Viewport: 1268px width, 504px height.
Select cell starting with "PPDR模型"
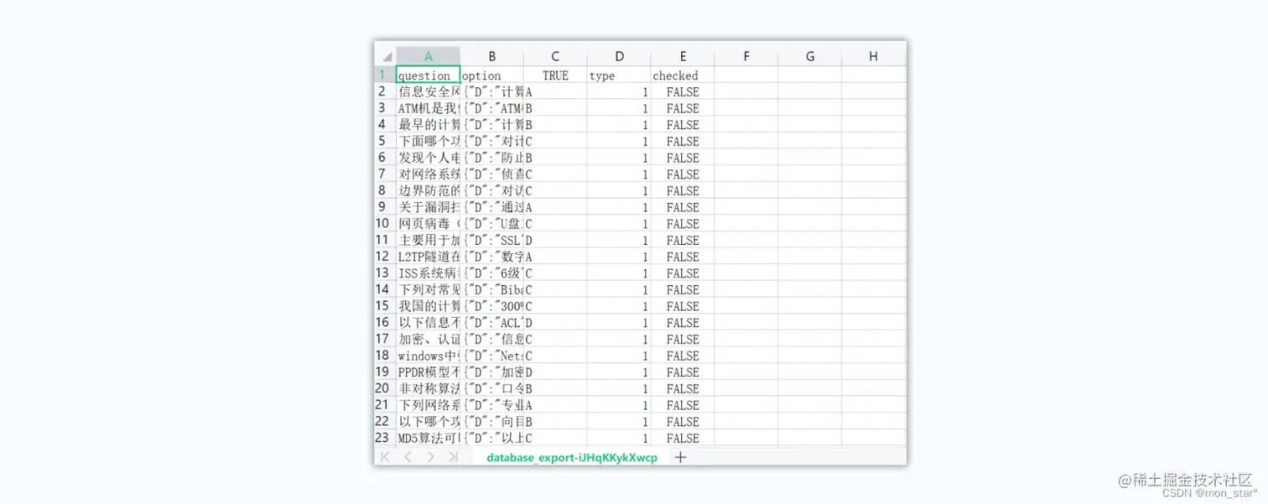coord(428,372)
